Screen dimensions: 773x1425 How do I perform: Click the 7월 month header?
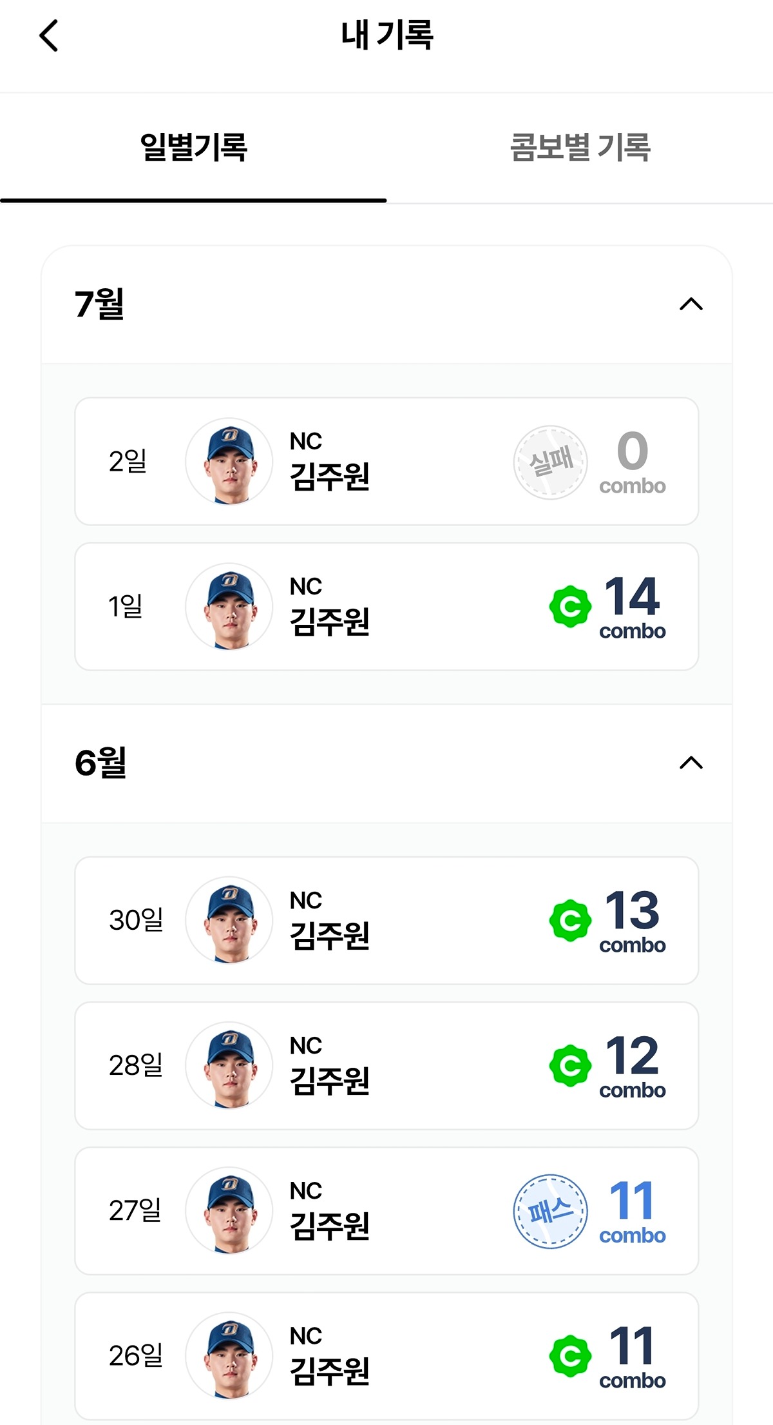point(386,304)
